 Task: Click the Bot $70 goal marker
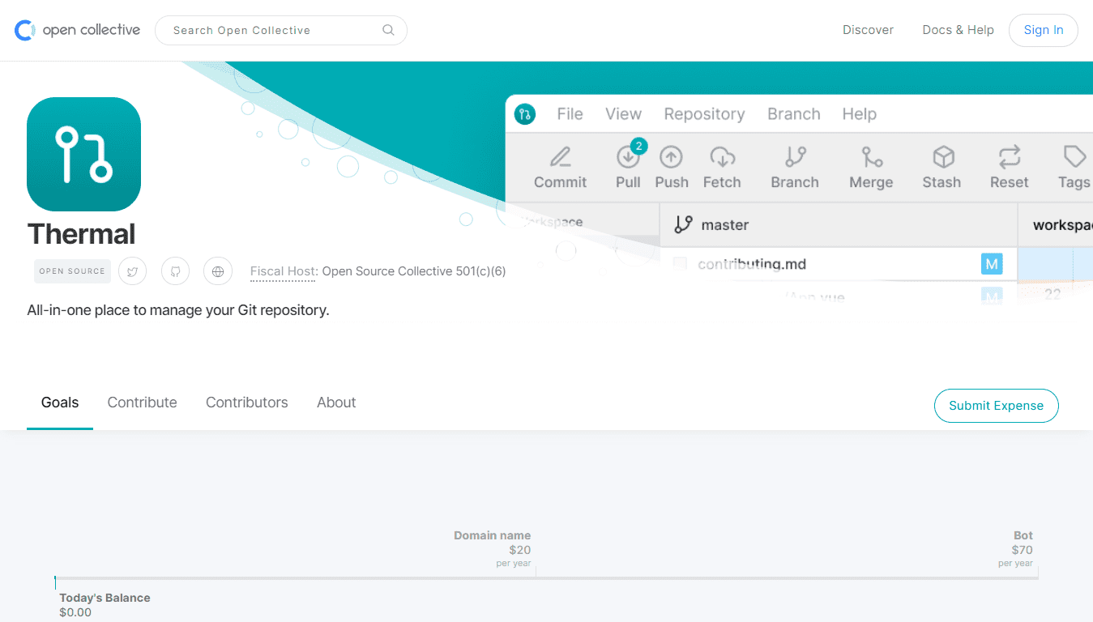pos(1015,549)
